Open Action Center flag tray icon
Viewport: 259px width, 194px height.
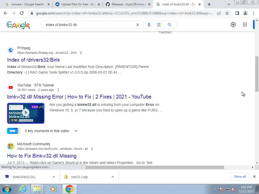click(221, 189)
